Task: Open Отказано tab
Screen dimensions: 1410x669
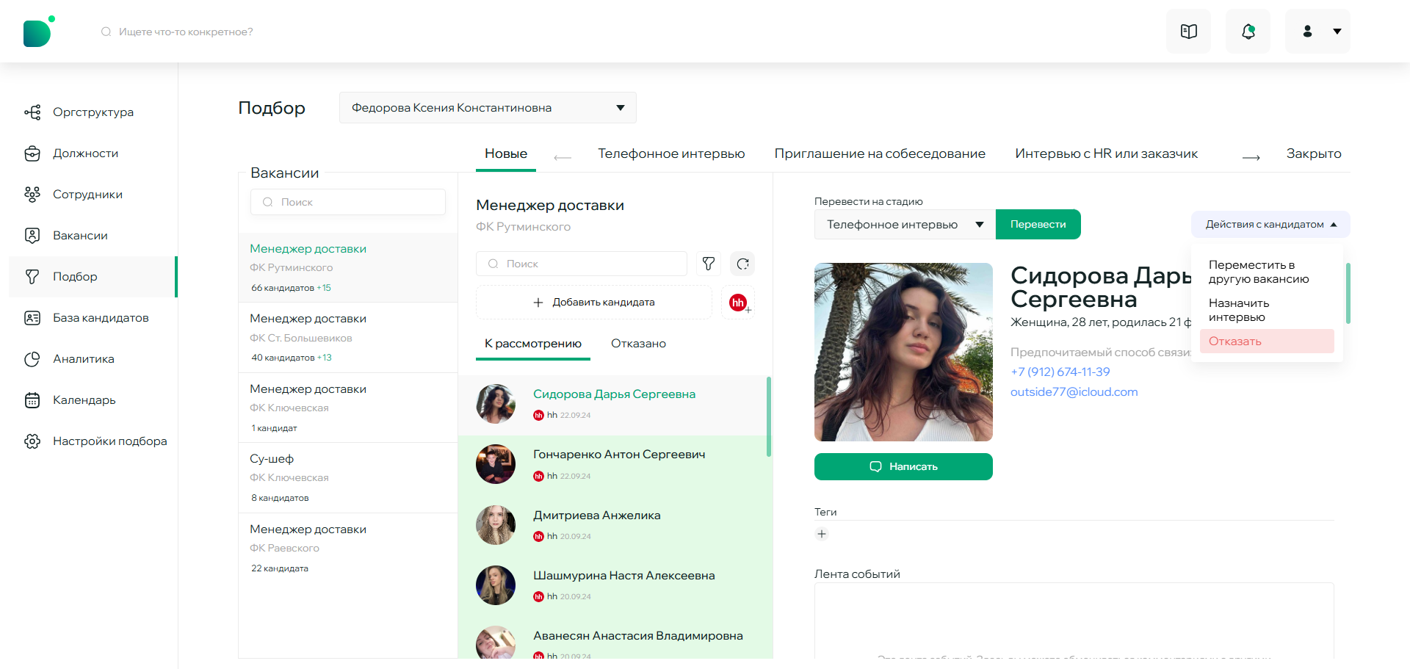Action: [x=638, y=344]
